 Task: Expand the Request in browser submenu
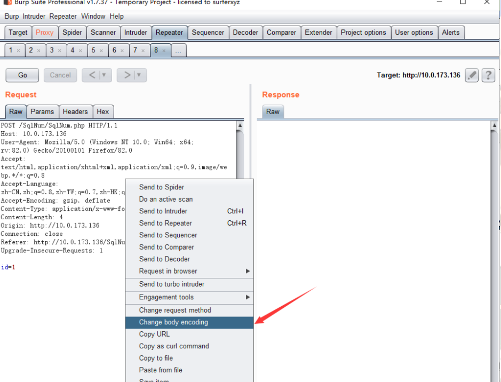(x=248, y=271)
